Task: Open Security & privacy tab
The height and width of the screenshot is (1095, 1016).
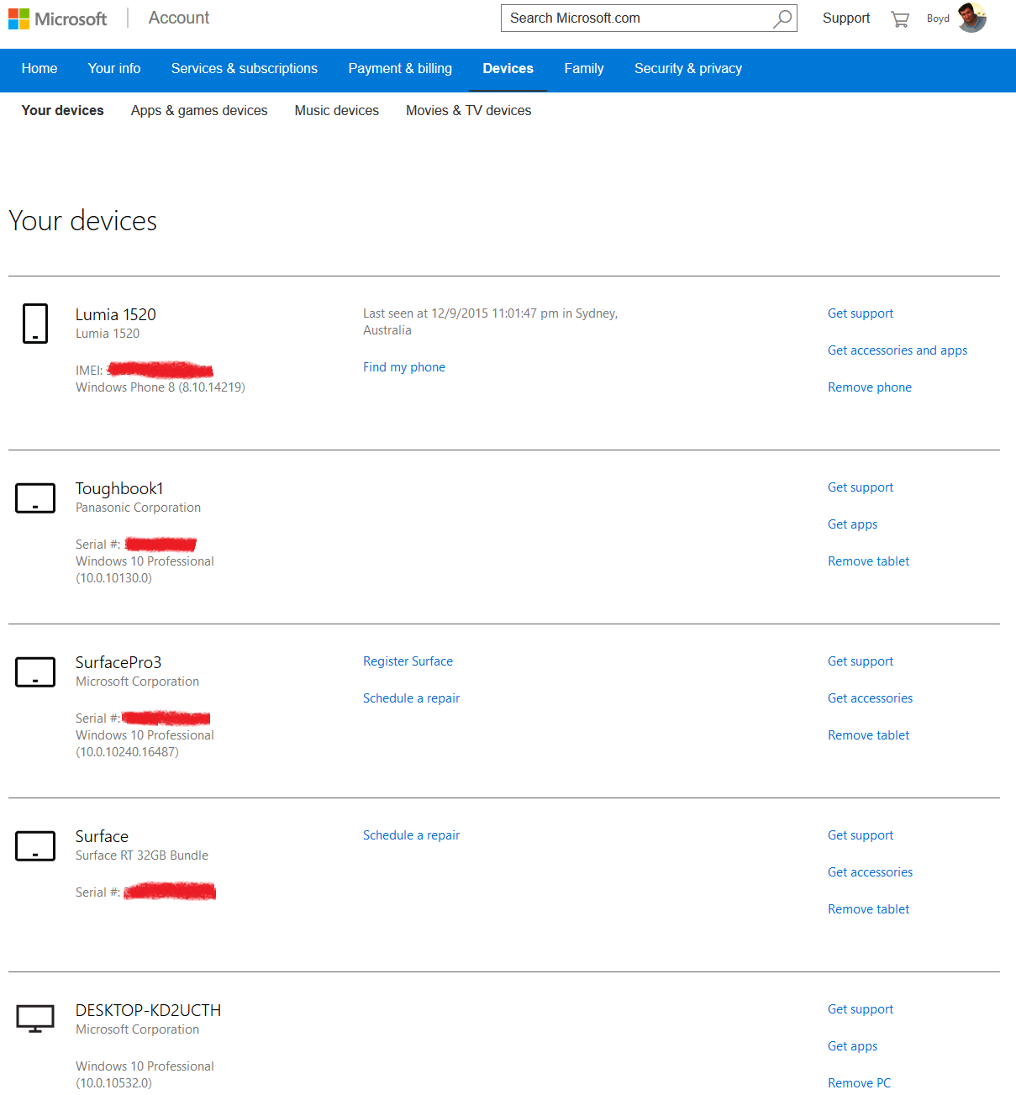Action: tap(688, 69)
